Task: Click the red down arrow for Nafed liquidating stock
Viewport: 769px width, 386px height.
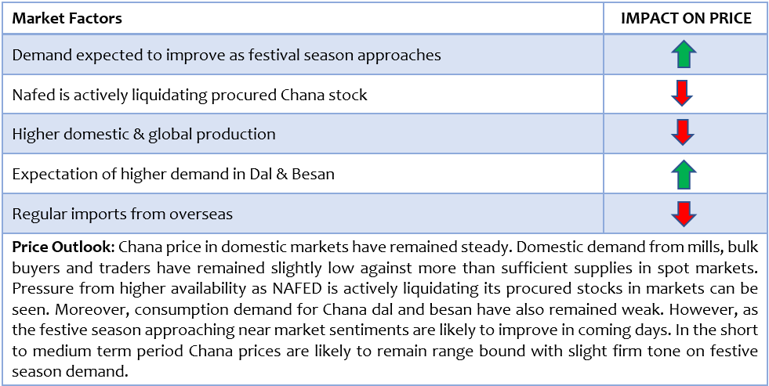Action: coord(682,94)
